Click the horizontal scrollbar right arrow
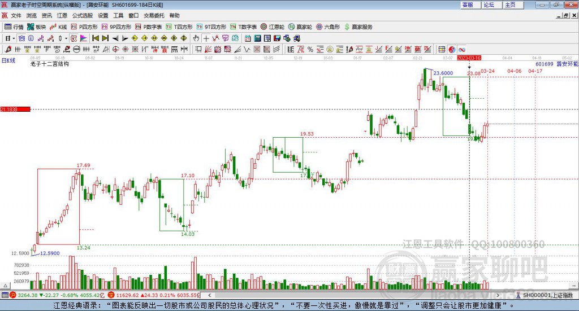The width and height of the screenshot is (579, 311). (x=498, y=295)
